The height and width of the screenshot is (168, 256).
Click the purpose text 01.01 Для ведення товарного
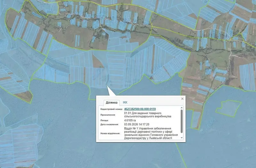coord(143,113)
